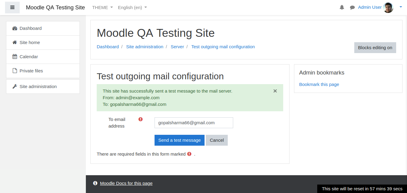Click the Private files document icon

[15, 71]
